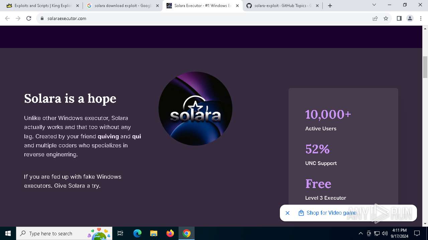Click the 52% UNC Support stat
The image size is (428, 240).
[x=321, y=154]
